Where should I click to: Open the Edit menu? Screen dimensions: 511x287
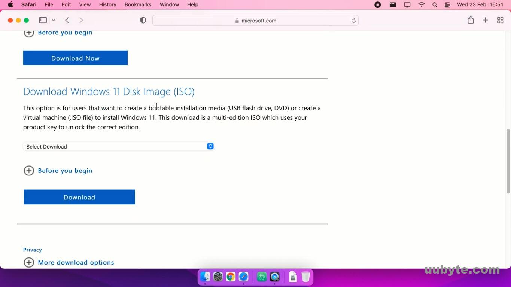[66, 4]
